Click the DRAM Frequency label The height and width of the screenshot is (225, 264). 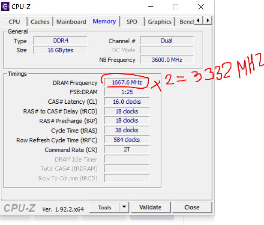pyautogui.click(x=75, y=83)
